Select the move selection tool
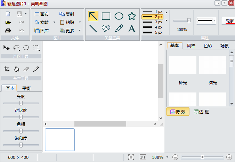This screenshot has width=235, height=162. coord(7,48)
